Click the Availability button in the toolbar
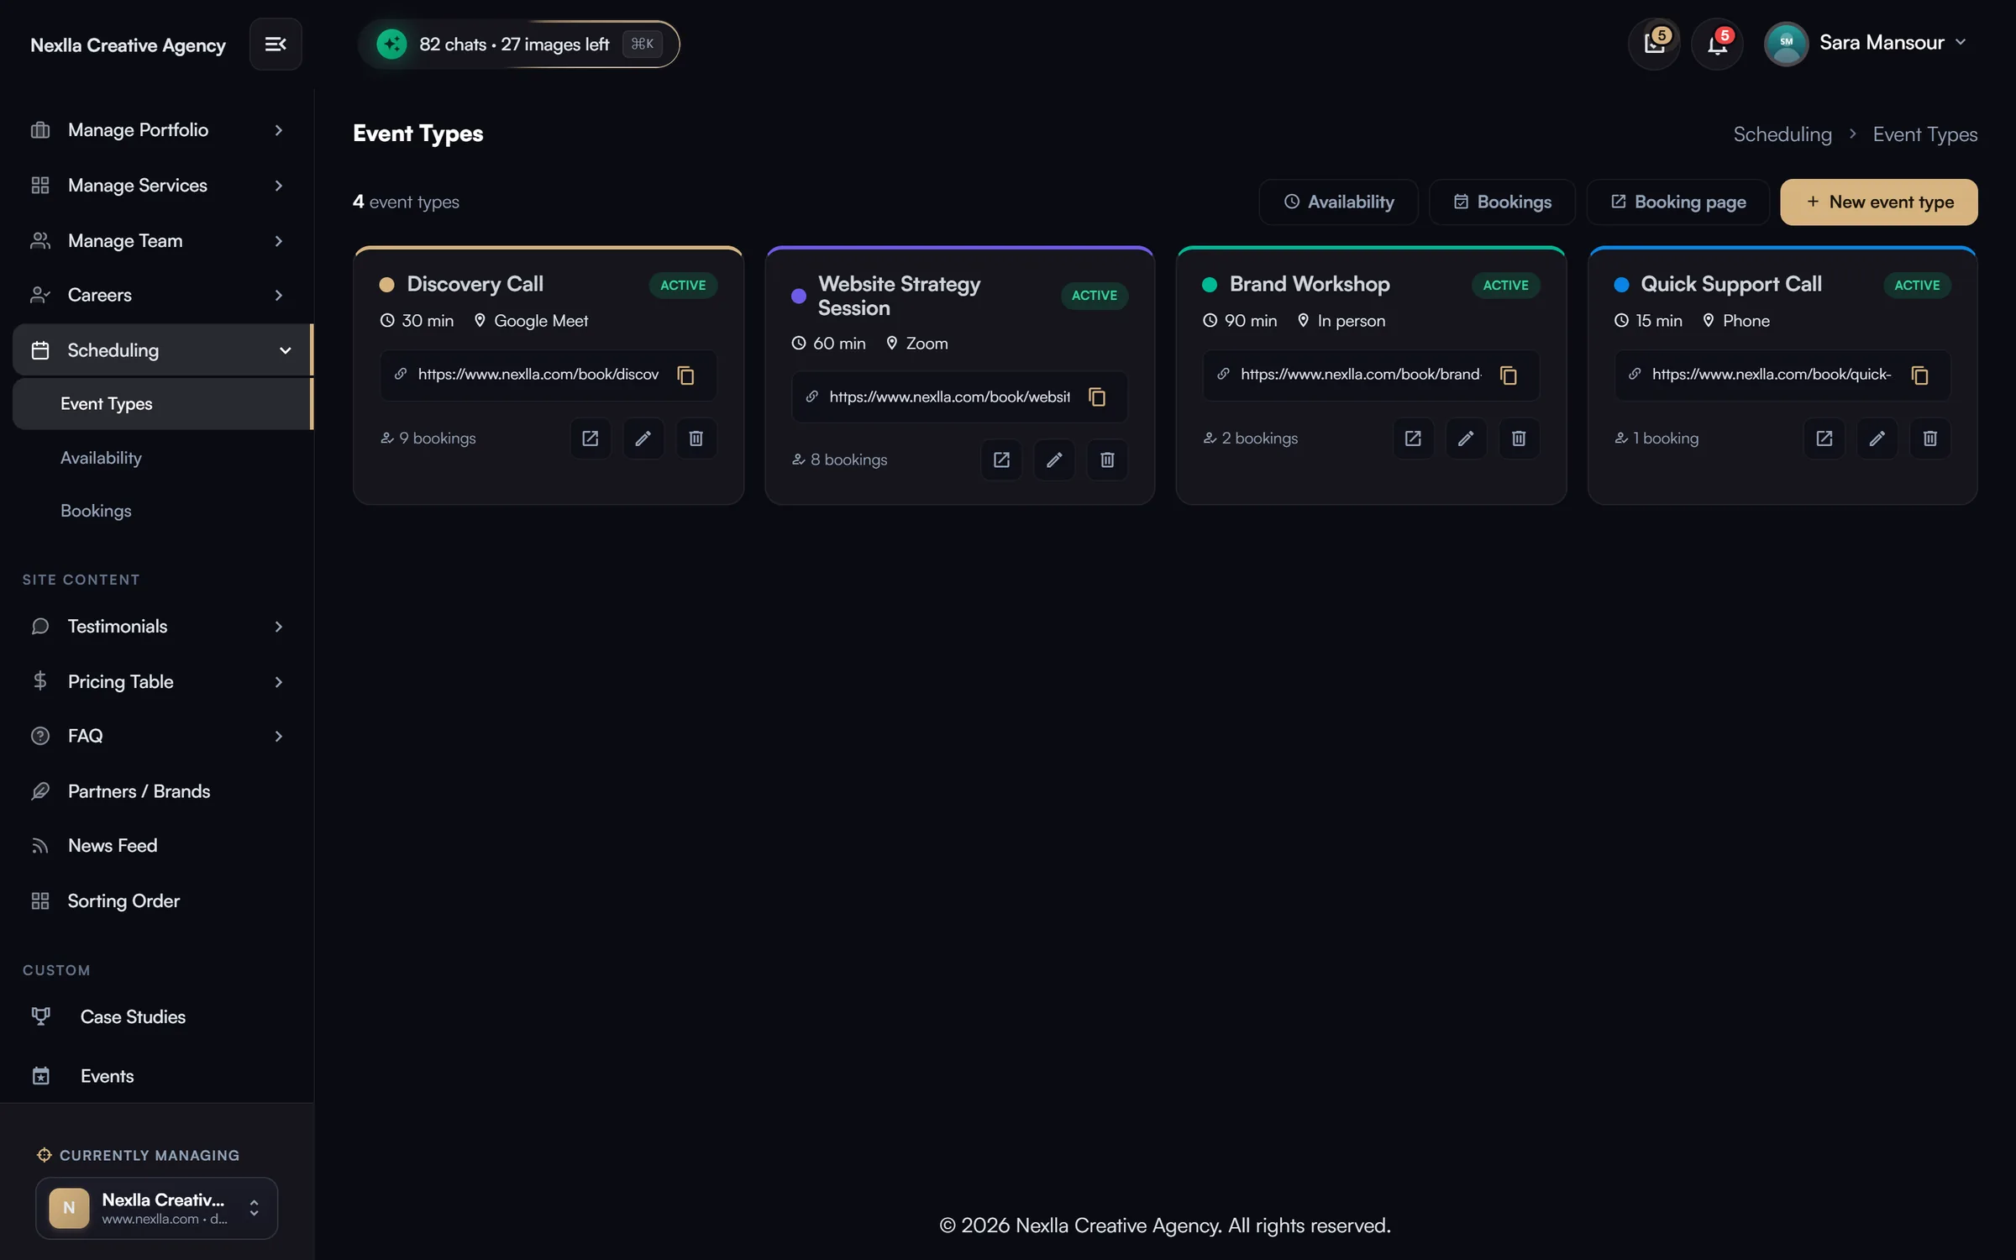Screen dimensions: 2016x1260 (x=1338, y=202)
